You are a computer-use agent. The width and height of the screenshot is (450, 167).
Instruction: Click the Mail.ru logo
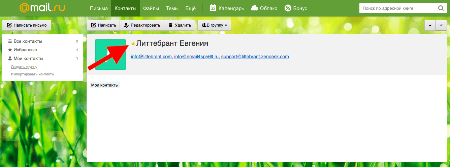(42, 8)
